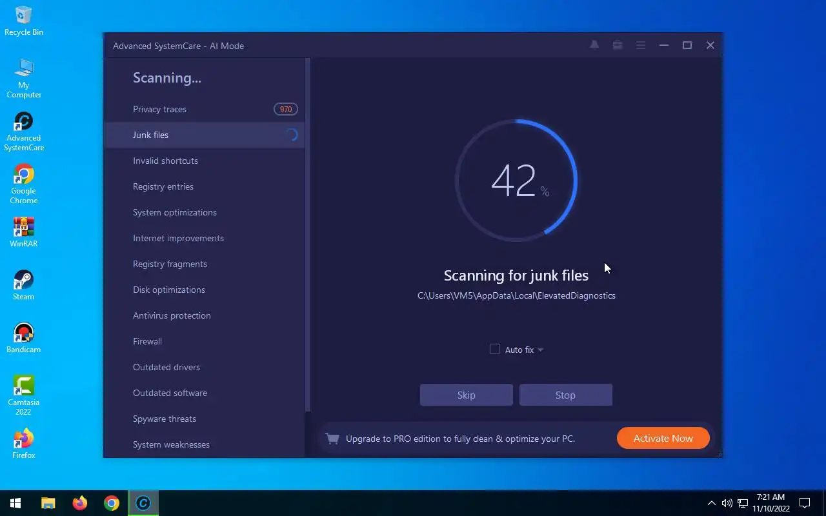Select Firefox desktop icon
Screen dimensions: 826x516
[24, 444]
